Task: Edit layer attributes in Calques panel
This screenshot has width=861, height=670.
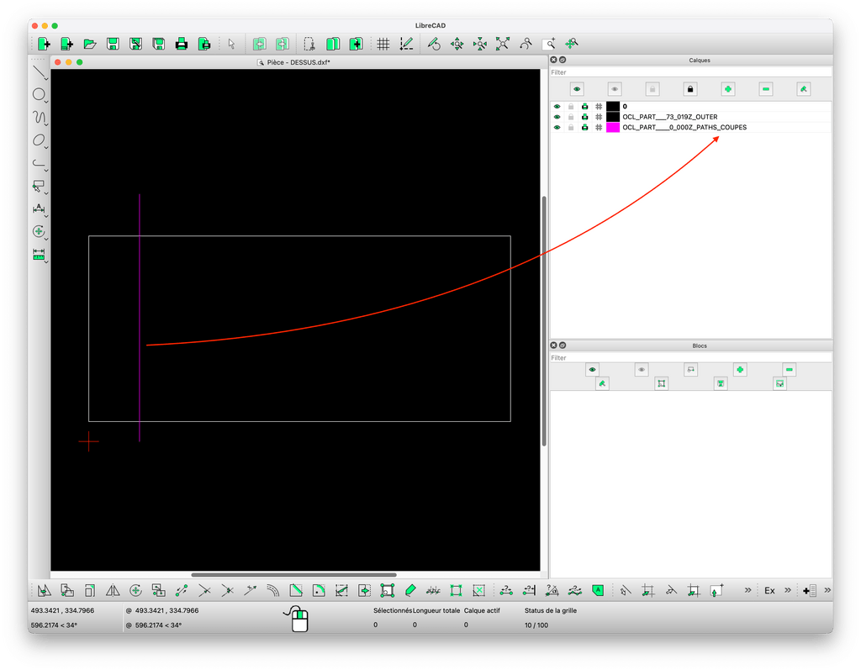Action: pos(803,89)
